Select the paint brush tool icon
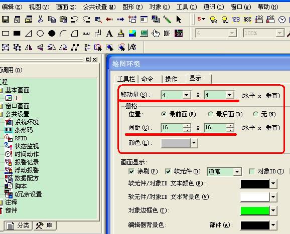 (121, 34)
